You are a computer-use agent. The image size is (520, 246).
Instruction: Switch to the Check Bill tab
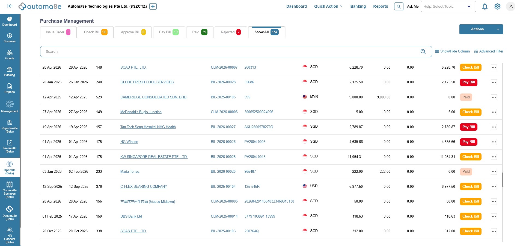point(95,32)
